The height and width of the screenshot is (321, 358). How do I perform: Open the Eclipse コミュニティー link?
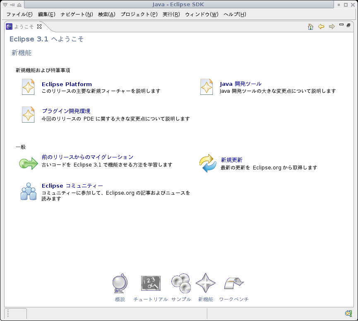click(72, 186)
